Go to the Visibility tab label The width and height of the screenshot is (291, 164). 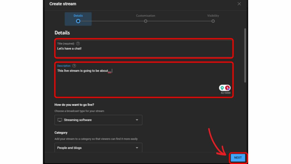(213, 16)
